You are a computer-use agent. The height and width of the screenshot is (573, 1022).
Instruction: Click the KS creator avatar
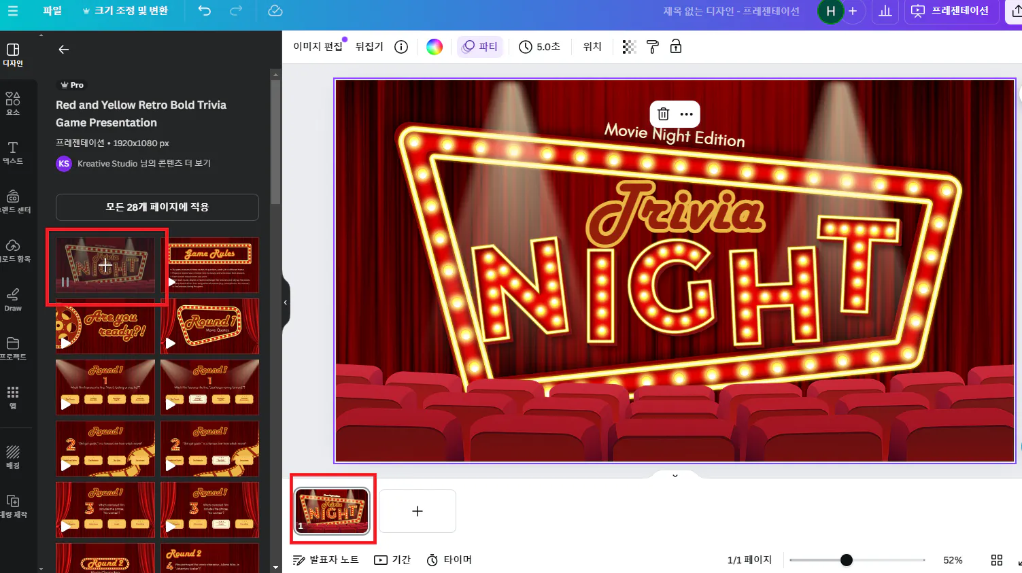coord(64,164)
